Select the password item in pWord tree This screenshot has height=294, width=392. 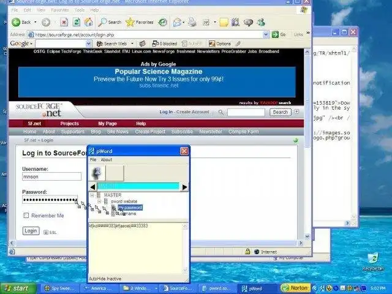130,208
